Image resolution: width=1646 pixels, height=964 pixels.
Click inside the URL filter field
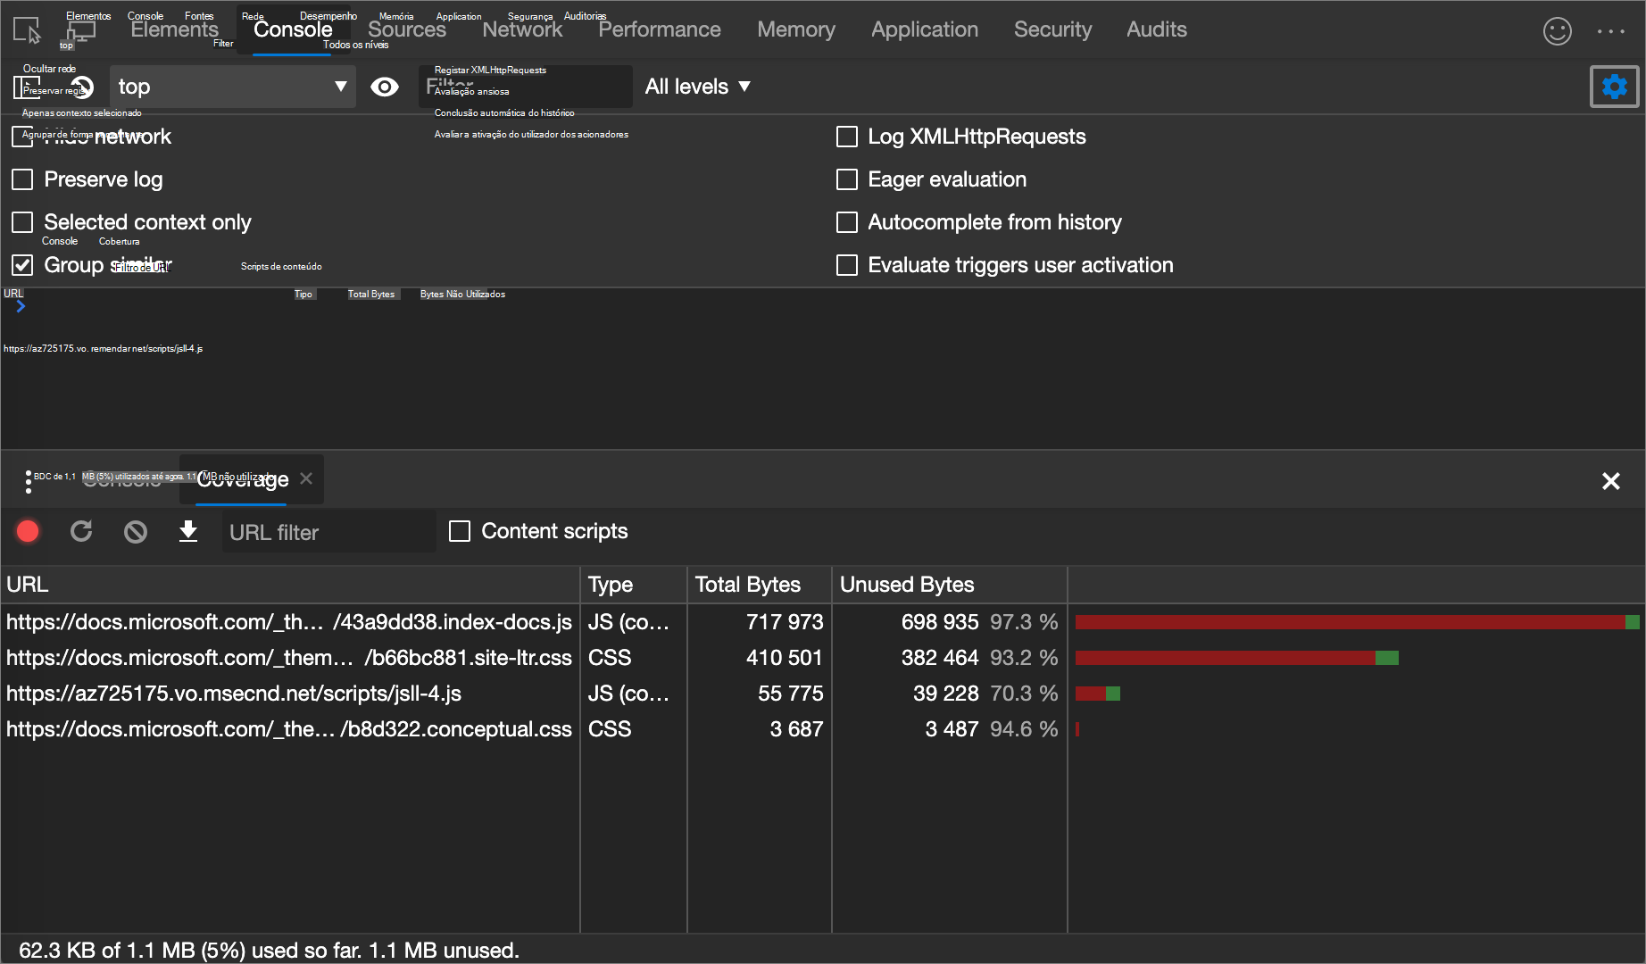point(328,532)
